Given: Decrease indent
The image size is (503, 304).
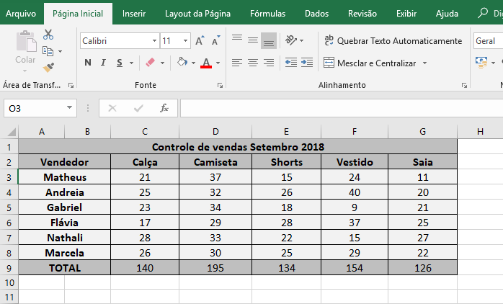Looking at the screenshot, I should (x=291, y=63).
